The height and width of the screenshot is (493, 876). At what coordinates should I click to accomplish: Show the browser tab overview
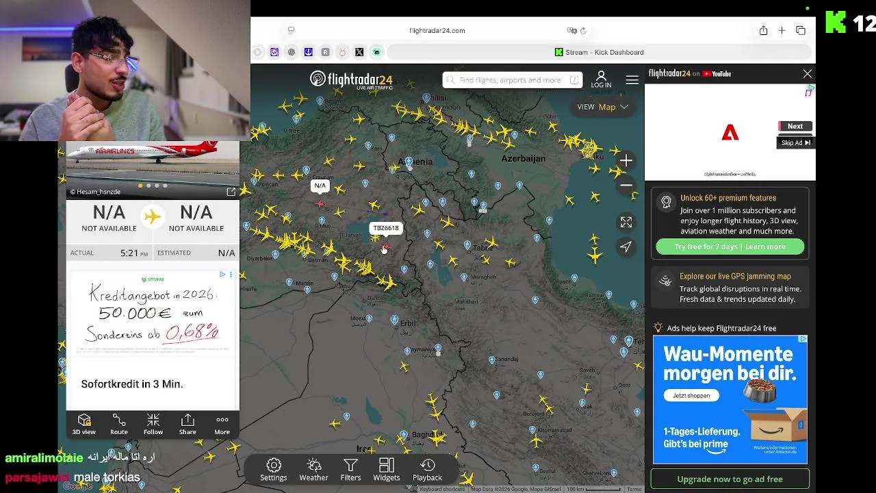coord(801,30)
